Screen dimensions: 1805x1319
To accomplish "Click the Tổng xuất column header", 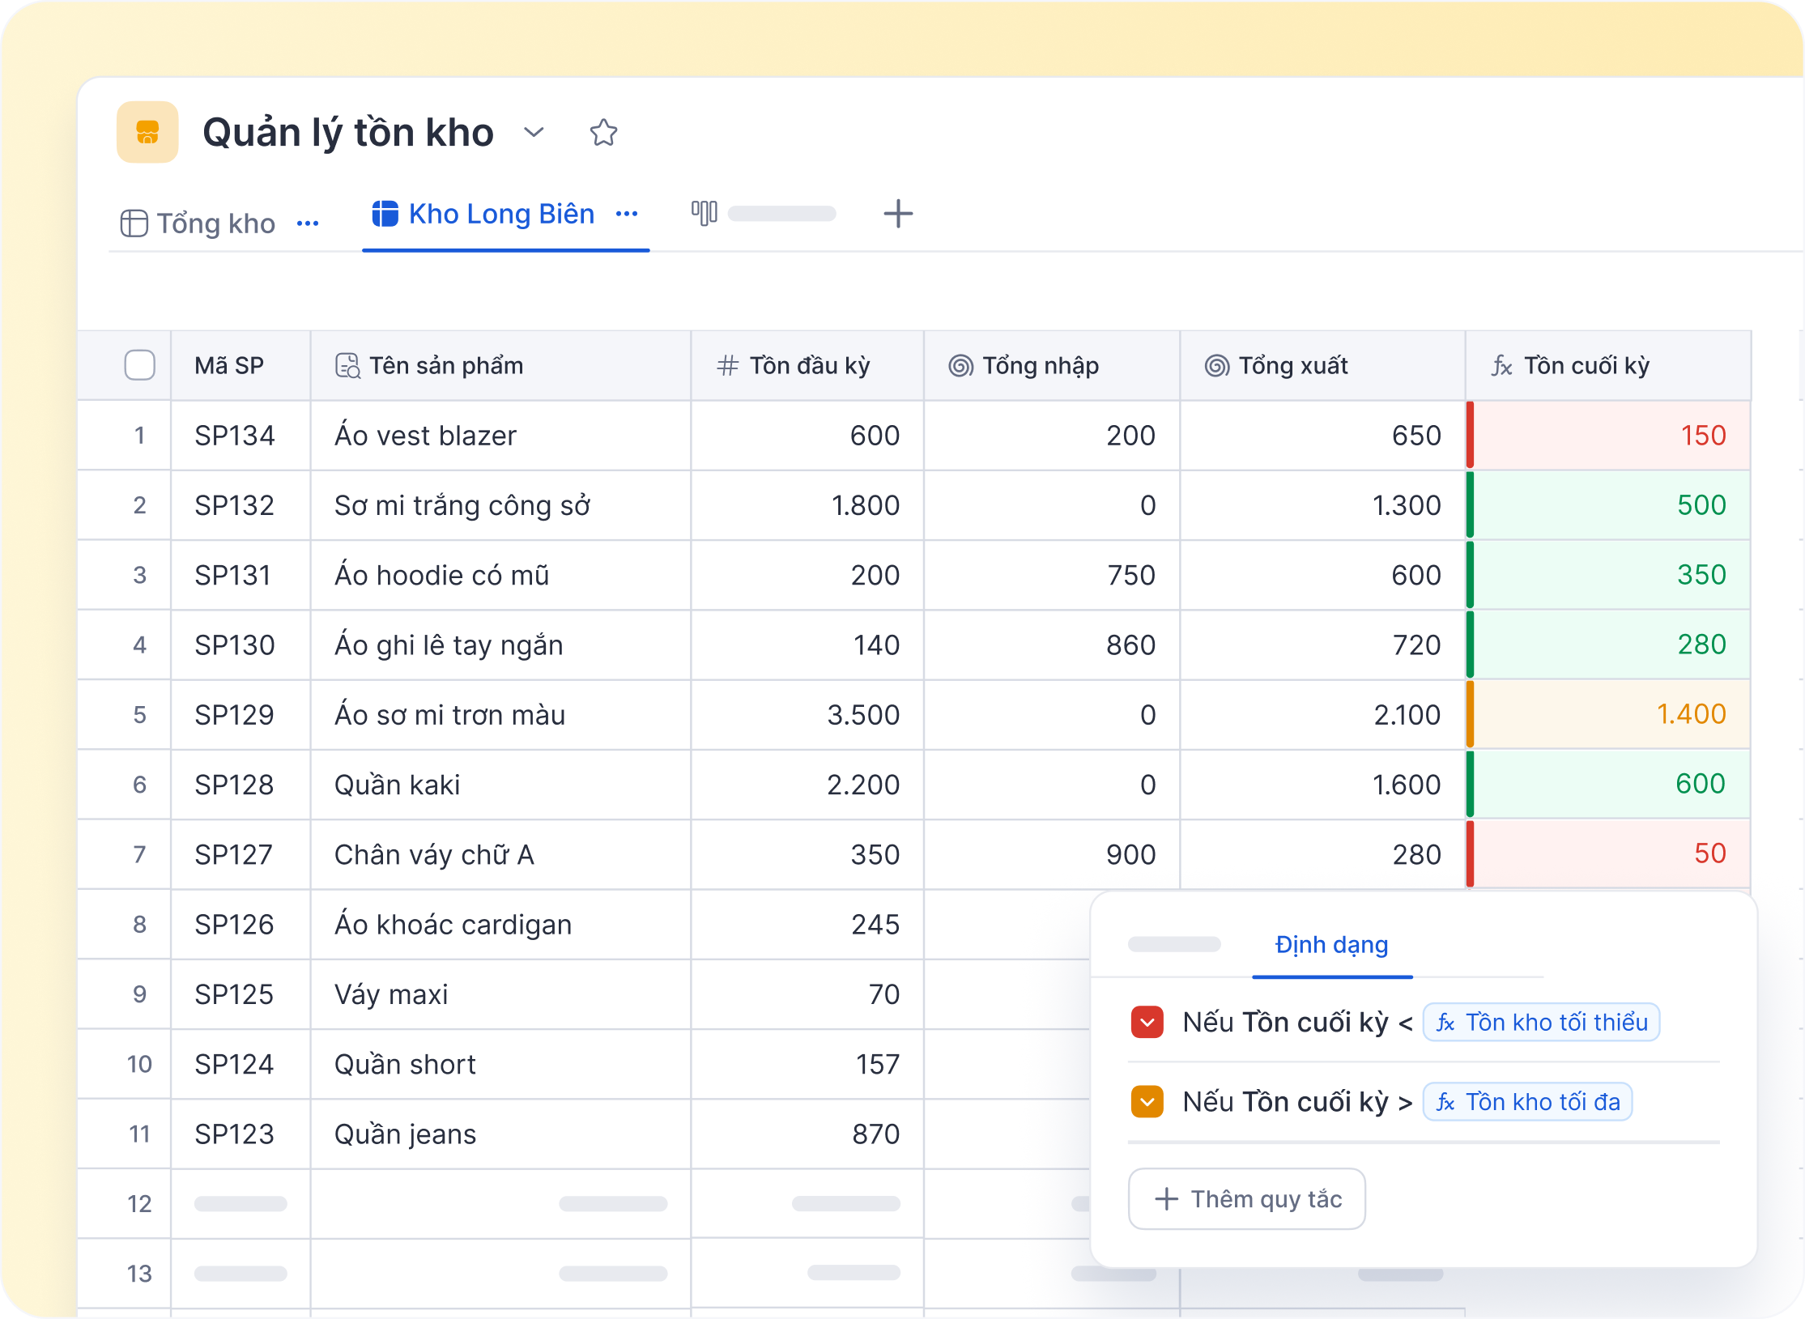I will pos(1292,366).
